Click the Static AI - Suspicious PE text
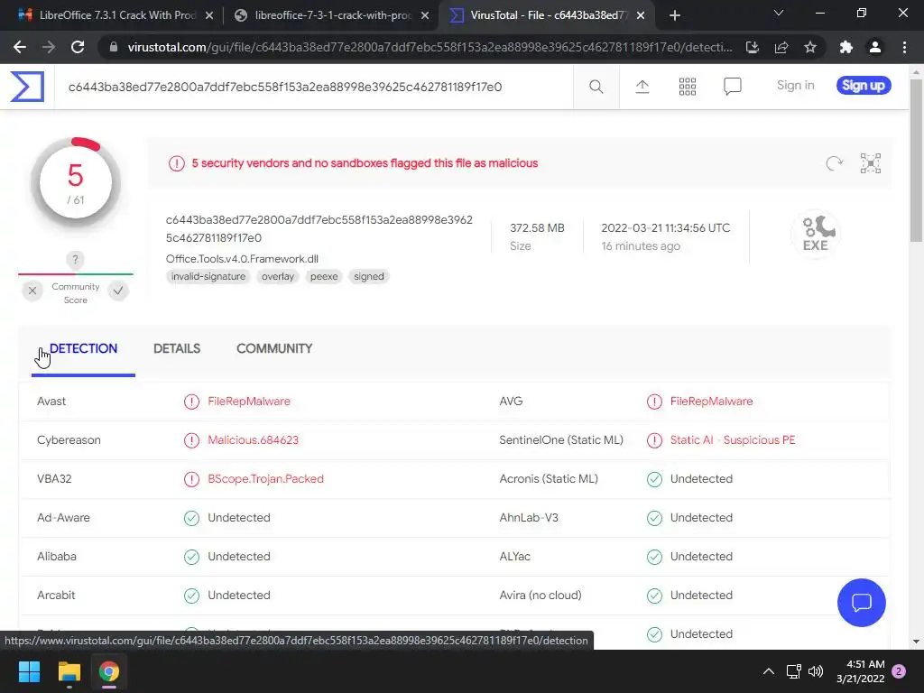 (x=733, y=440)
